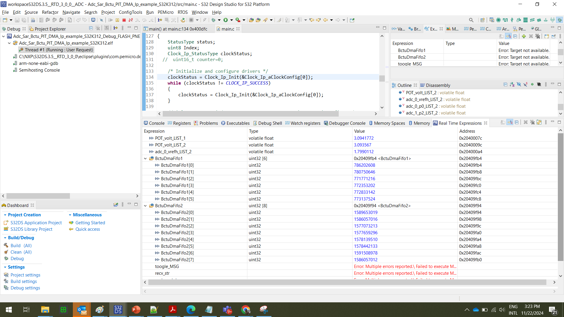564x317 pixels.
Task: Open S32DS Application Project link
Action: coord(36,222)
